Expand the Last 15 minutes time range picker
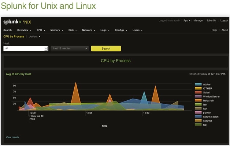Image resolution: width=230 pixels, height=146 pixels. tap(70, 48)
